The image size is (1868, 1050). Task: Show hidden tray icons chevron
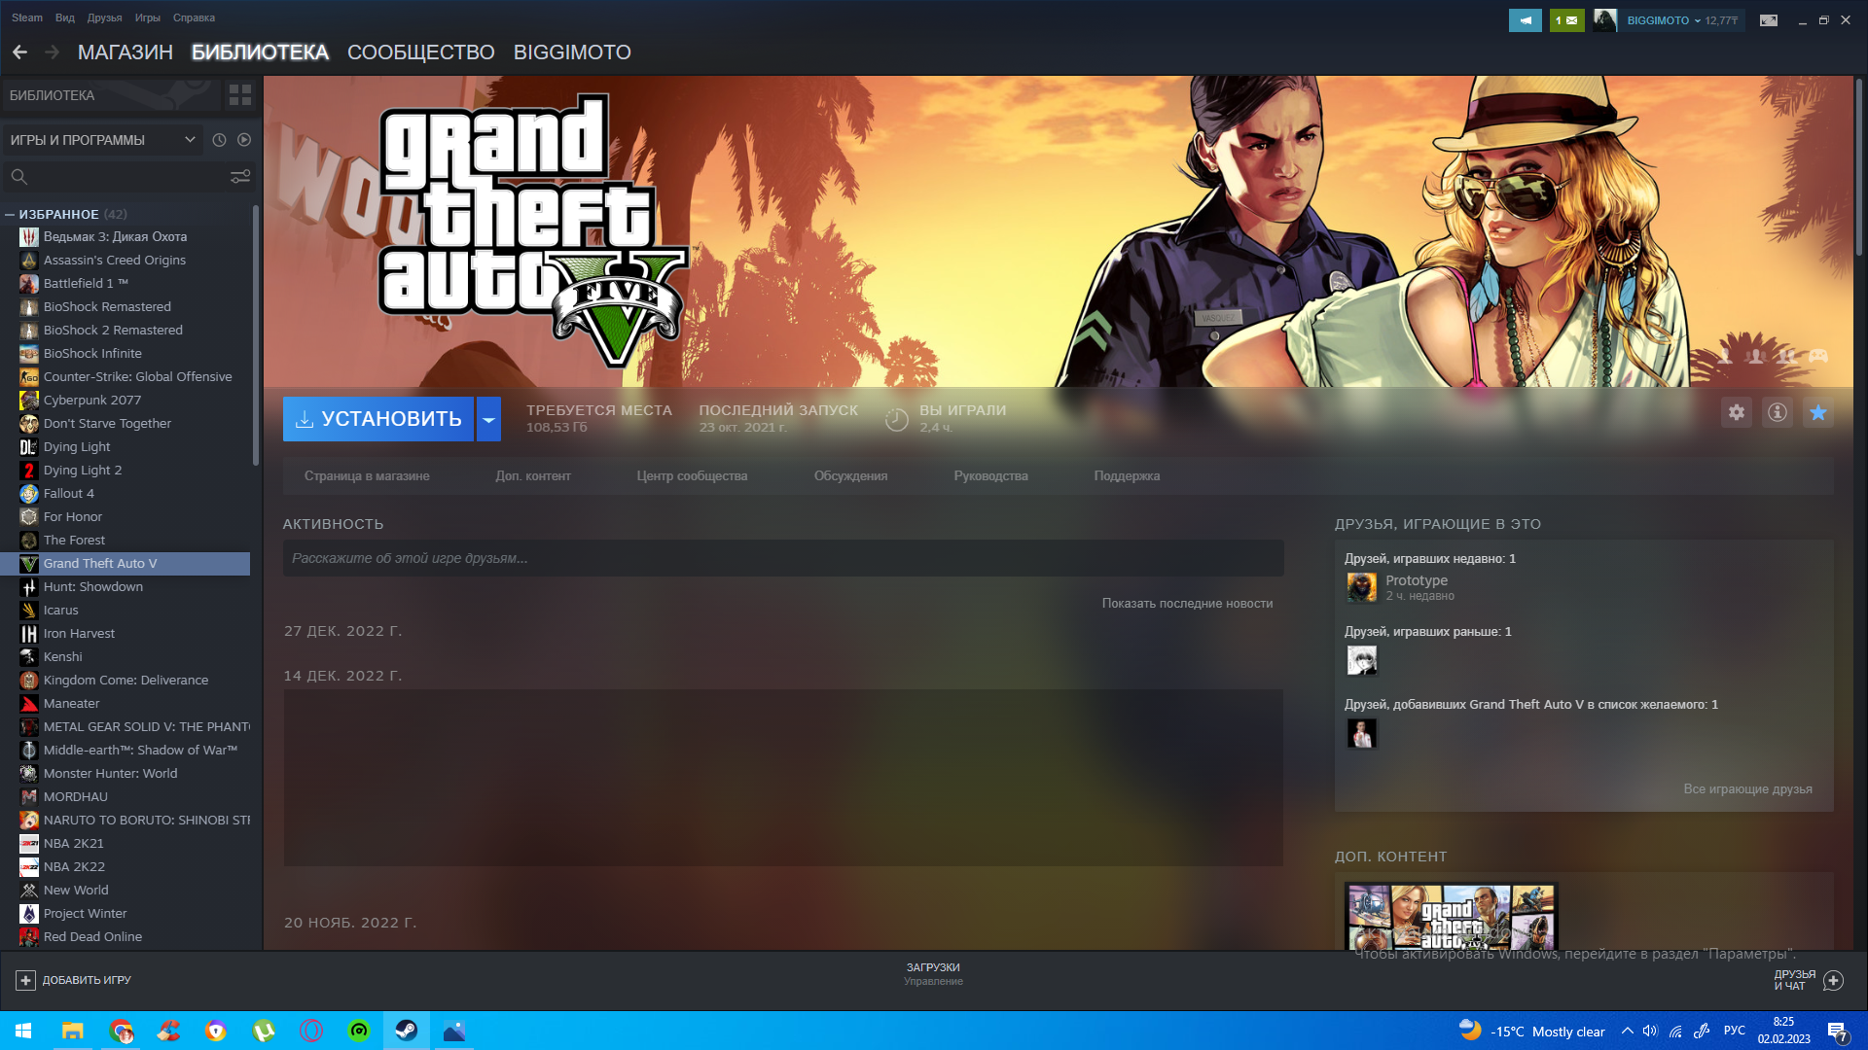(1627, 1032)
